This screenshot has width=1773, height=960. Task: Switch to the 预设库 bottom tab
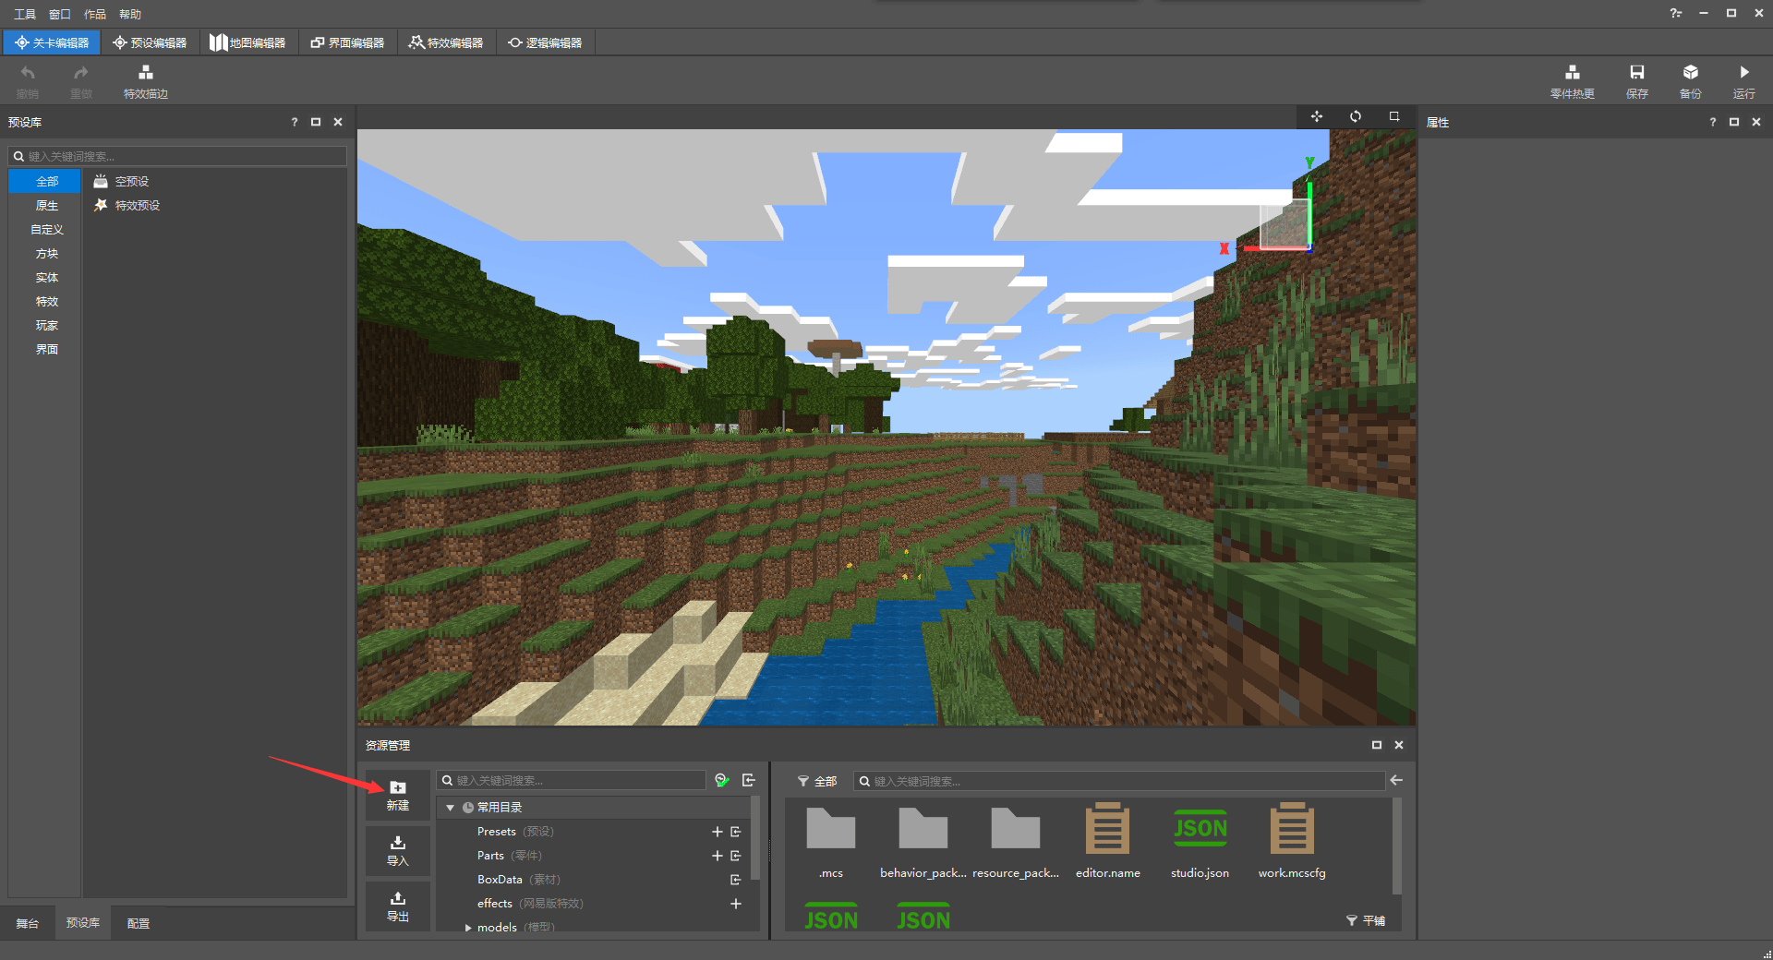point(83,923)
